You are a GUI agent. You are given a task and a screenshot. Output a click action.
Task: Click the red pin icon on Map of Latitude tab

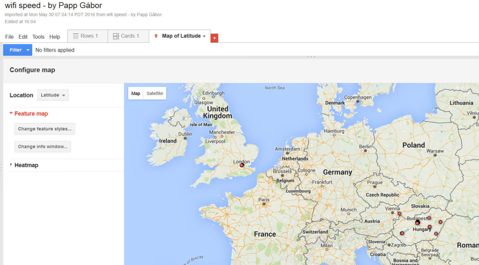pyautogui.click(x=156, y=36)
